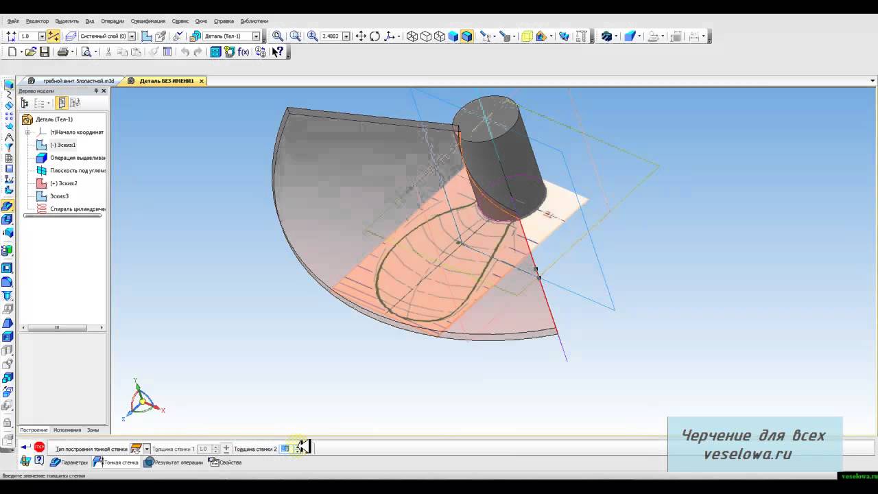Image resolution: width=878 pixels, height=494 pixels.
Task: Open print preview
Action: (86, 52)
